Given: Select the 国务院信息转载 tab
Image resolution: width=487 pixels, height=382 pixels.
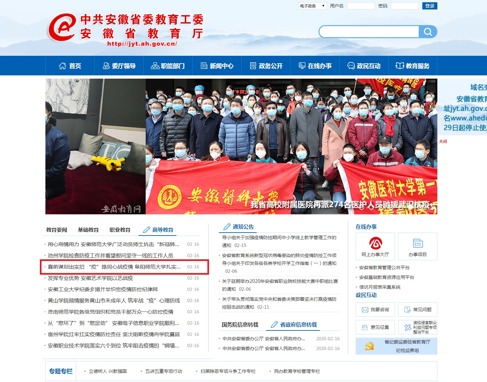Looking at the screenshot, I should [x=240, y=325].
